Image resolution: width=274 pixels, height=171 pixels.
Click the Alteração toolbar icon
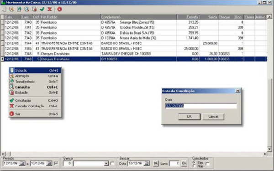tap(11, 9)
